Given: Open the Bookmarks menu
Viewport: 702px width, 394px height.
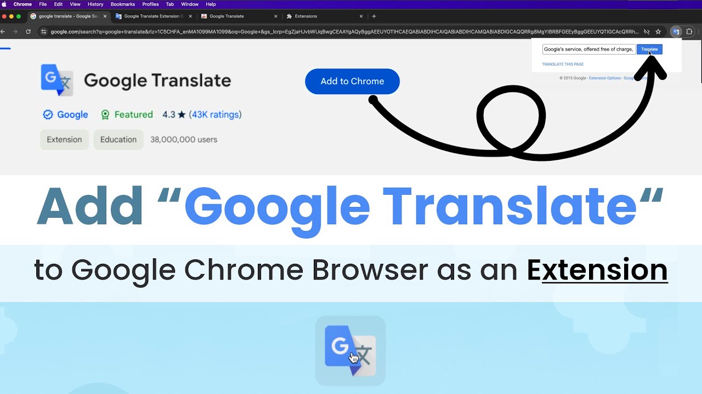Looking at the screenshot, I should [x=123, y=4].
